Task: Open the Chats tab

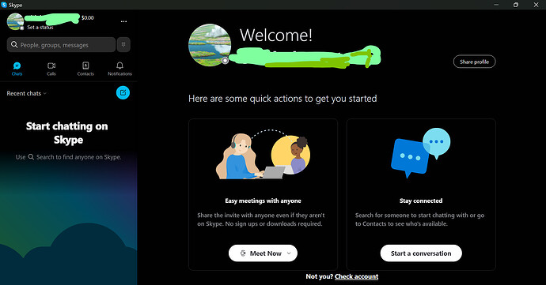Action: coord(17,69)
